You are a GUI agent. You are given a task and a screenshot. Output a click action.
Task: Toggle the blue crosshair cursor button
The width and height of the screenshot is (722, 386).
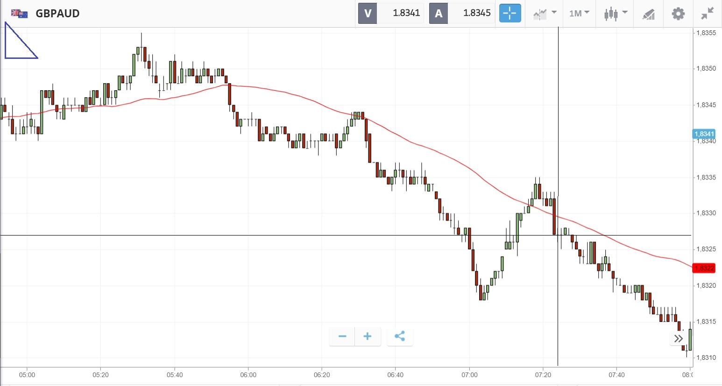point(510,14)
